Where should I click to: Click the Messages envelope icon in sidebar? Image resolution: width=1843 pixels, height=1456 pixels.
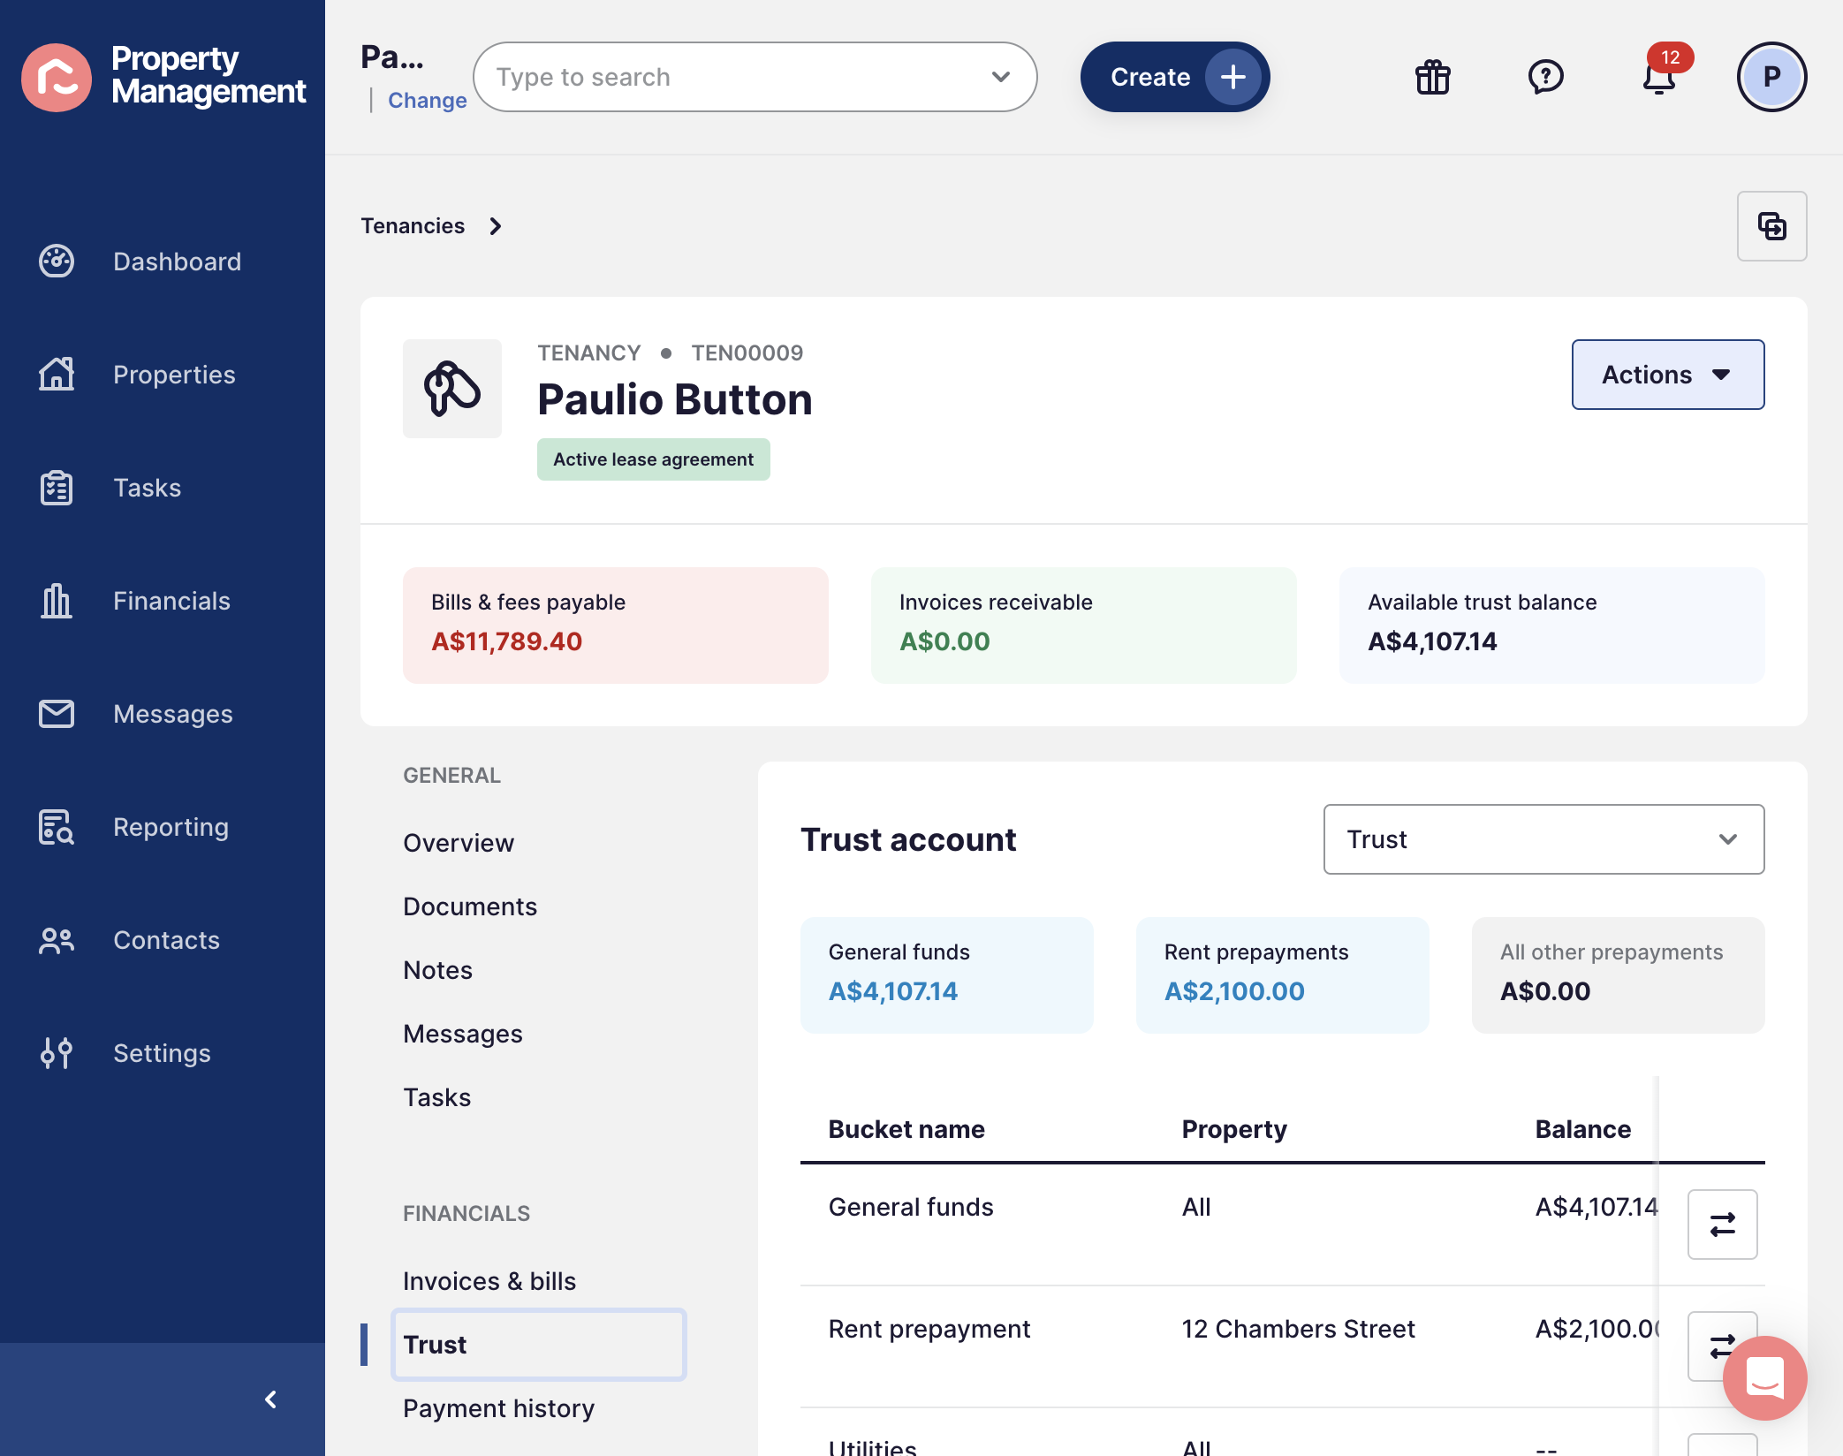[x=57, y=714]
